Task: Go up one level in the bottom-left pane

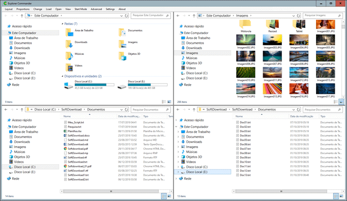Action: point(22,109)
